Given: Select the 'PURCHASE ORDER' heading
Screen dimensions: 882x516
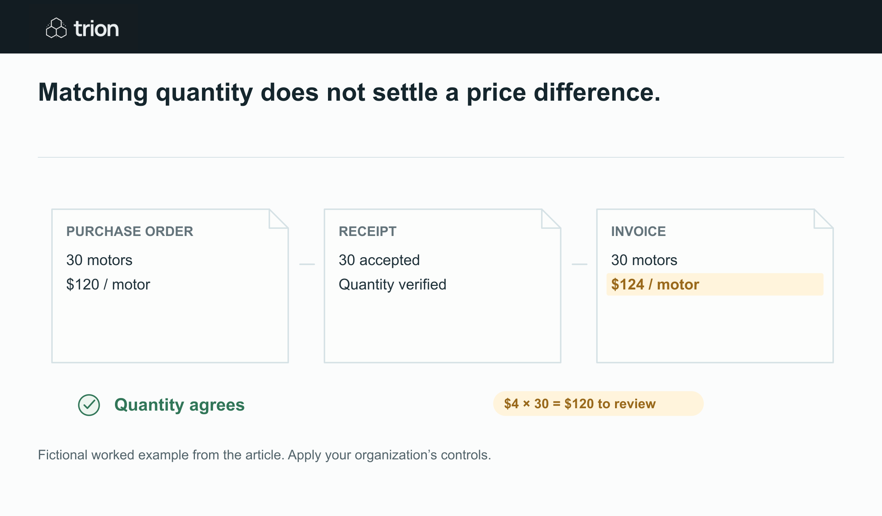Looking at the screenshot, I should (x=130, y=231).
